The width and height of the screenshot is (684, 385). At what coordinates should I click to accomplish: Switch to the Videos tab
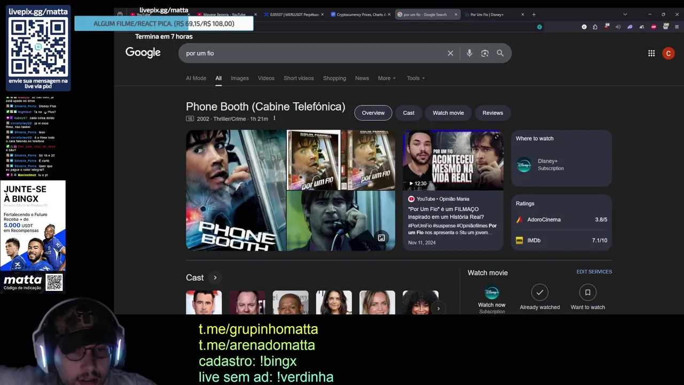pyautogui.click(x=266, y=78)
